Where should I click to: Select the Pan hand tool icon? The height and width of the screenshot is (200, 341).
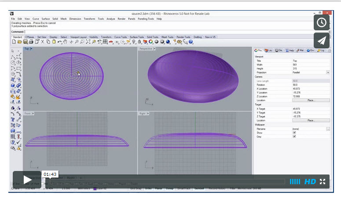click(65, 42)
